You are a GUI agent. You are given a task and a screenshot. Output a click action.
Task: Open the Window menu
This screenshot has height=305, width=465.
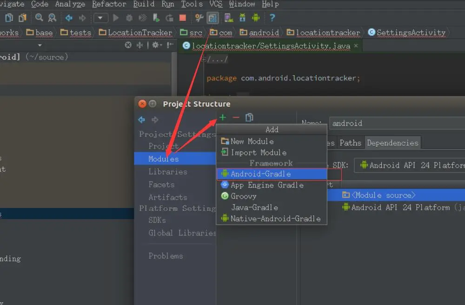coord(242,4)
